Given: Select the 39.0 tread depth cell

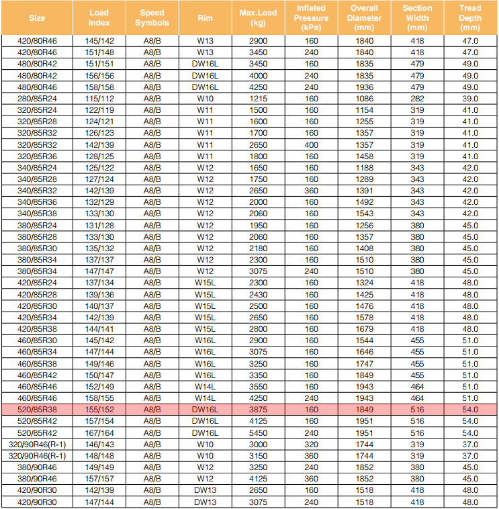Looking at the screenshot, I should click(470, 98).
